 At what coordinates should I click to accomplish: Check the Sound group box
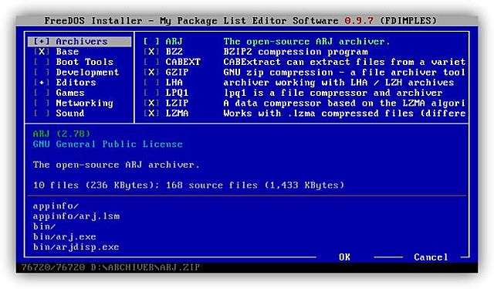click(42, 114)
